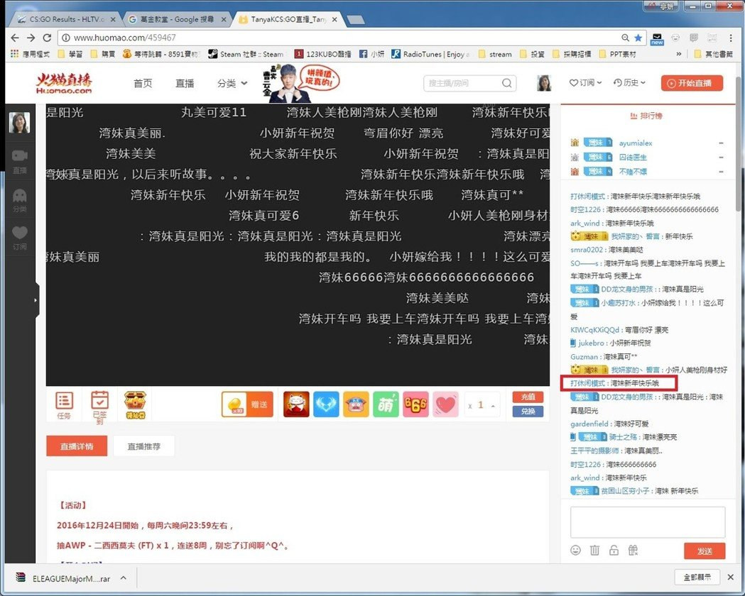Click into the chat message input box

647,521
